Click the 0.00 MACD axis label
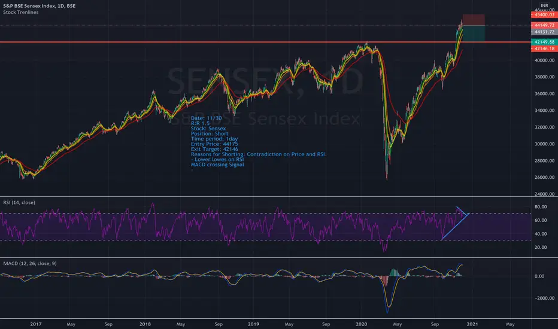 [539, 276]
